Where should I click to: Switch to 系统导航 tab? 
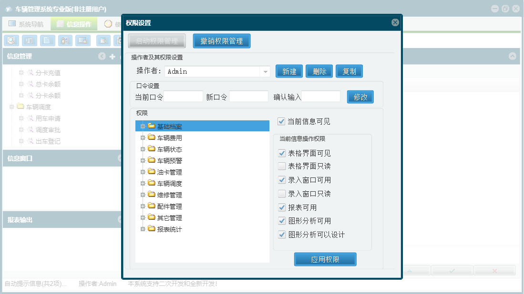point(26,24)
